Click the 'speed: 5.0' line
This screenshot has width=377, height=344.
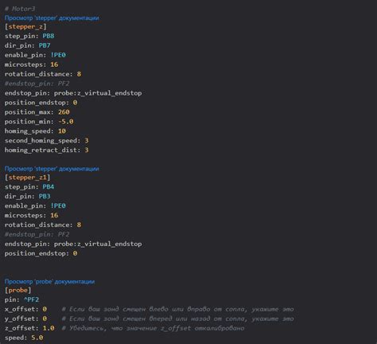tap(24, 338)
